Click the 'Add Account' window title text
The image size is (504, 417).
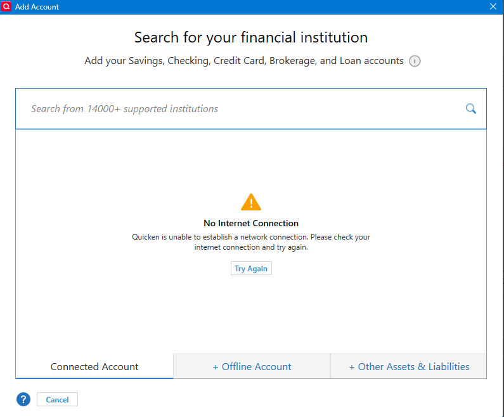pos(37,7)
